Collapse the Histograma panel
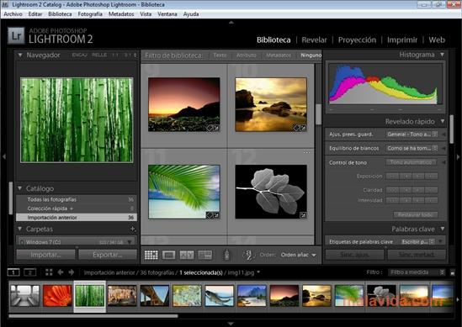462x327 pixels. 443,55
